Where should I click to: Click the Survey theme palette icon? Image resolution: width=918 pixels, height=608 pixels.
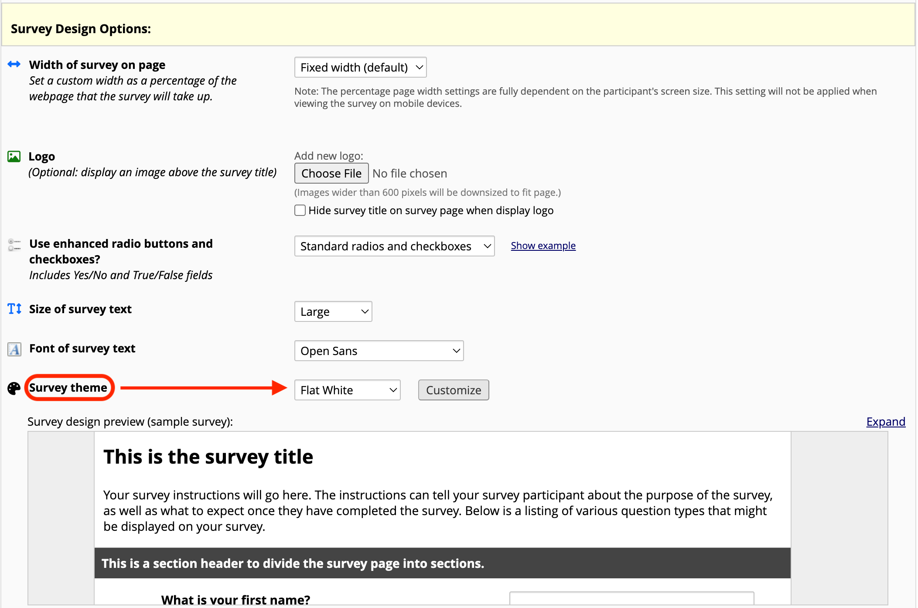pos(14,388)
